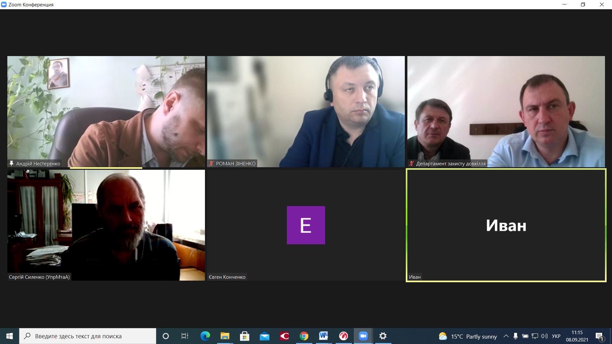
Task: Launch Microsoft Edge from the taskbar
Action: pyautogui.click(x=205, y=336)
